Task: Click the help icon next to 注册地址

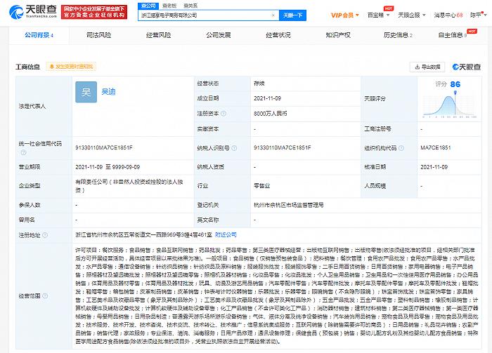Action: (x=45, y=235)
